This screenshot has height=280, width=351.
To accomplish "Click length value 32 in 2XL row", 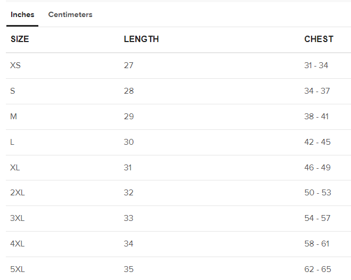I will (x=129, y=193).
